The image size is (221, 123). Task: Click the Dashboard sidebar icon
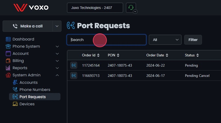point(8,39)
